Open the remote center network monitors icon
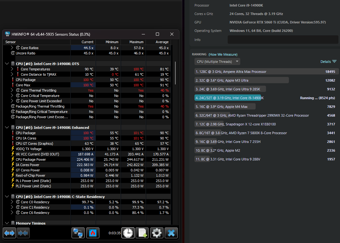The height and width of the screenshot is (243, 340). click(x=78, y=233)
